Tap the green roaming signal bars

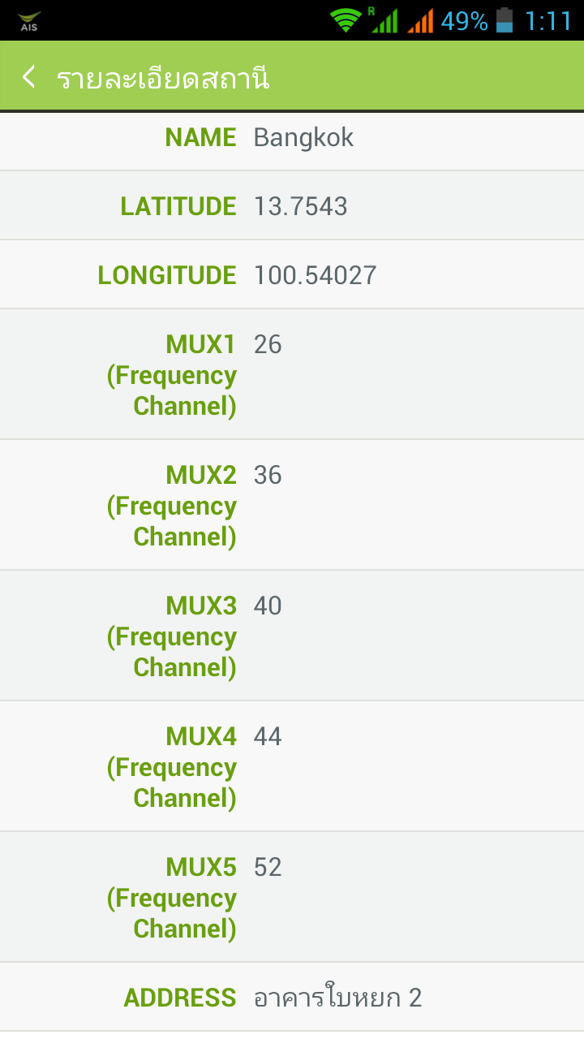click(x=384, y=20)
